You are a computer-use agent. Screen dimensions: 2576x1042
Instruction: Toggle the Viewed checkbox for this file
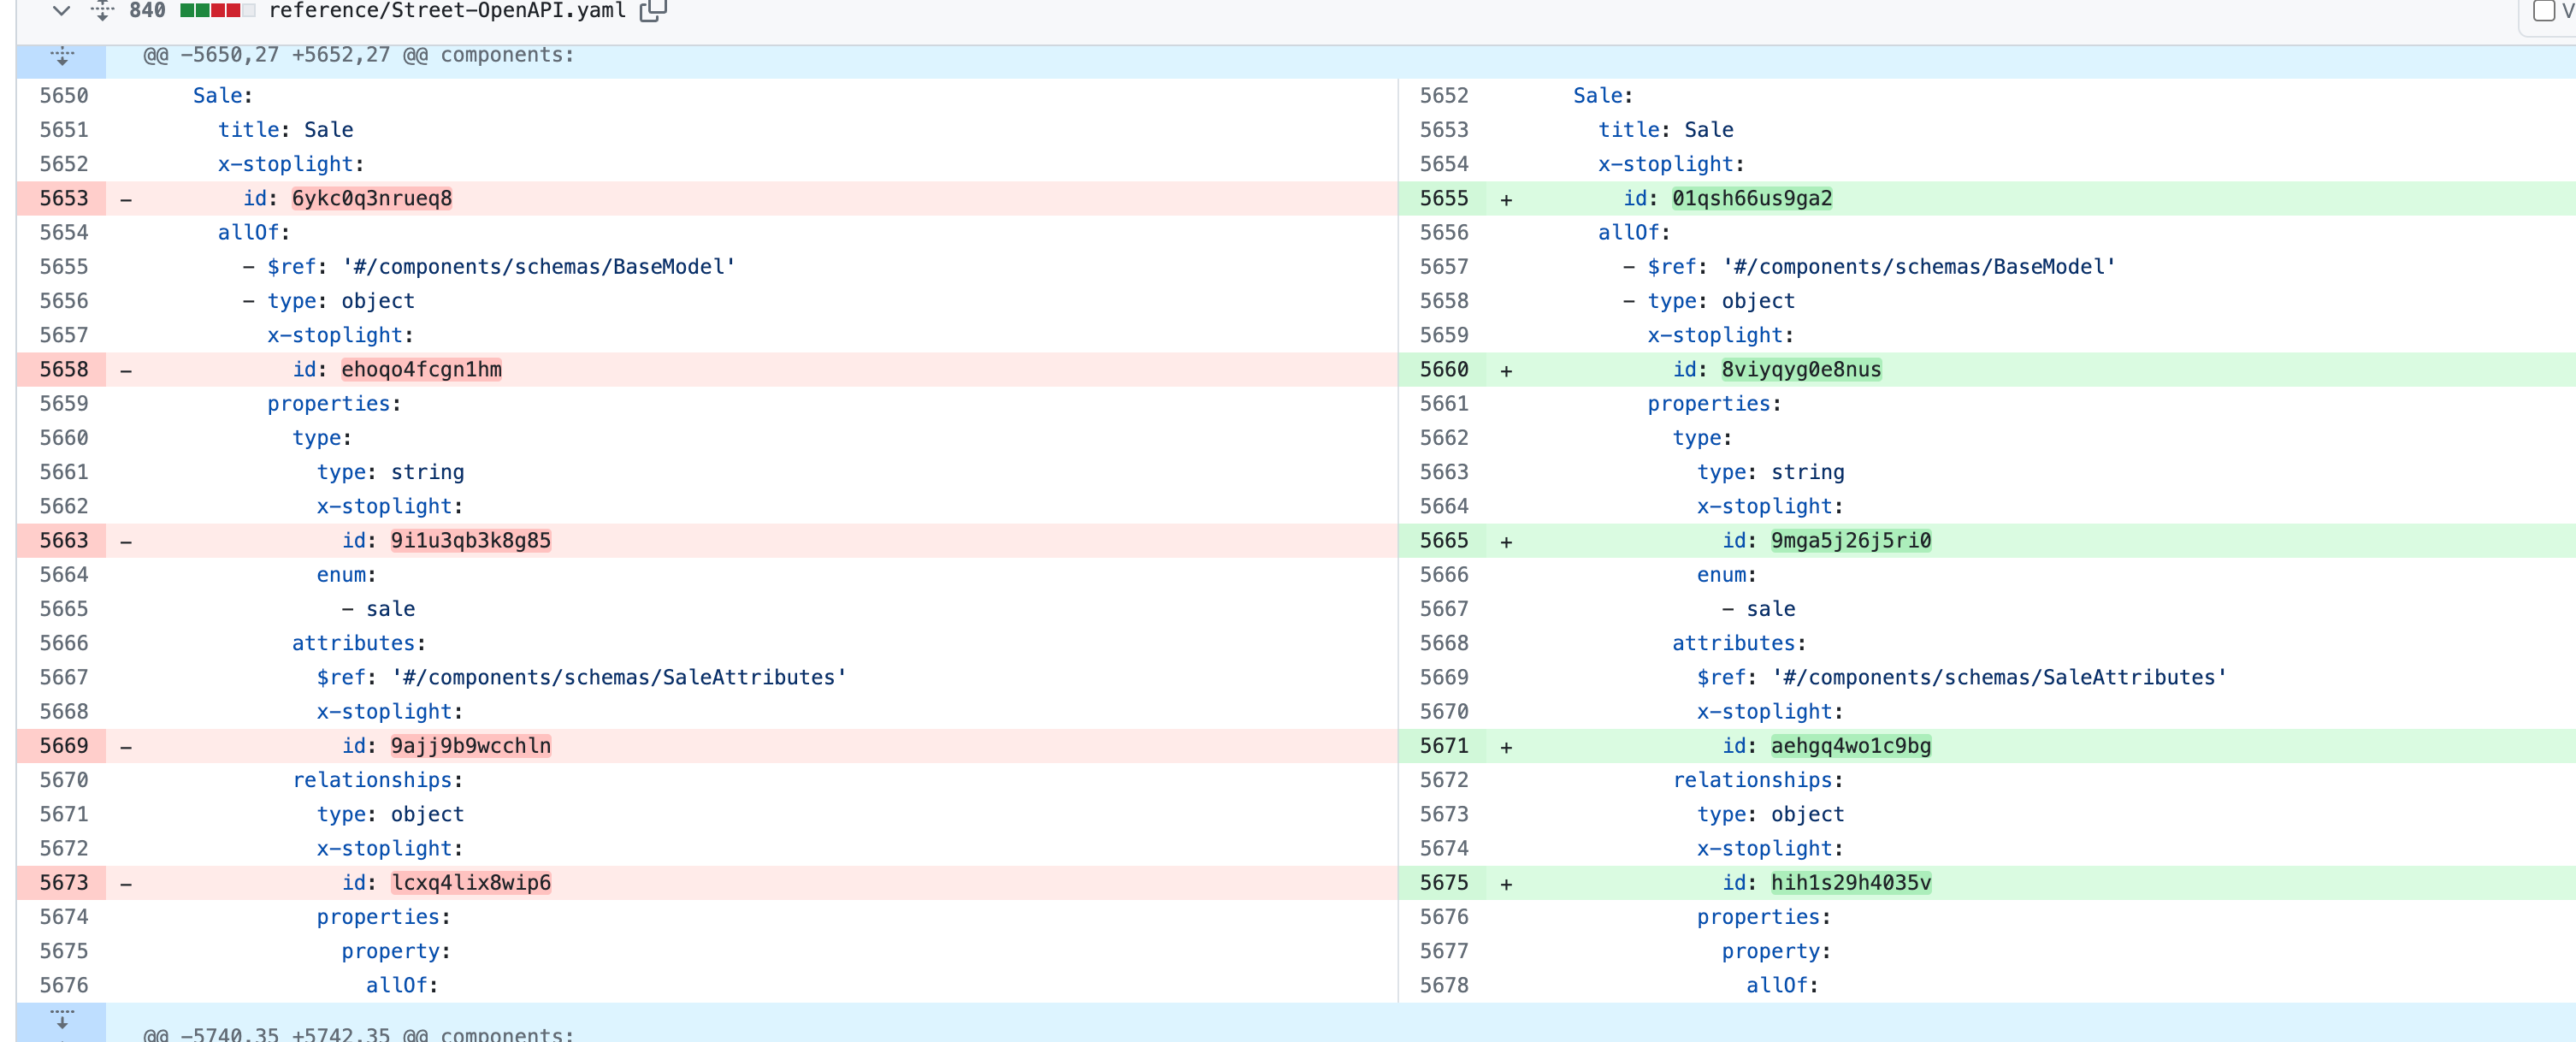[x=2543, y=11]
